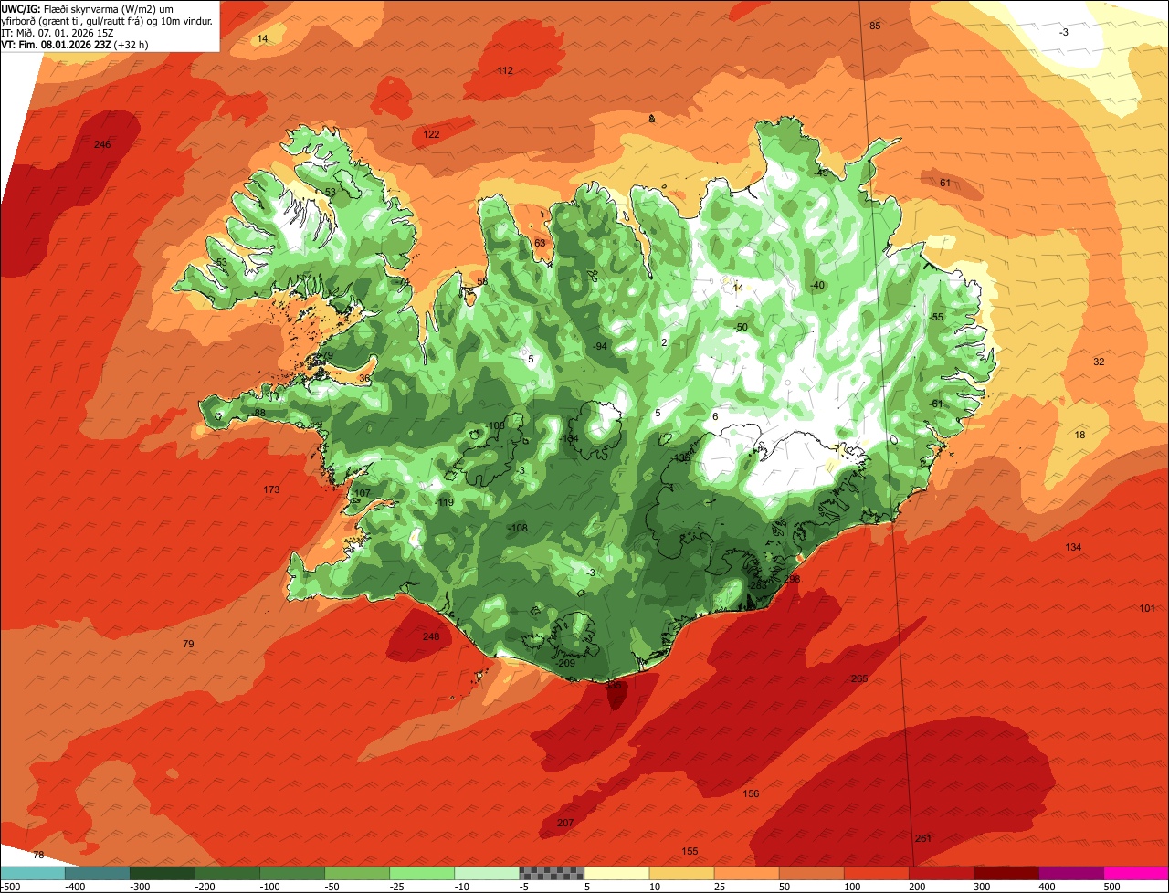Click the 173 value on the map
This screenshot has width=1169, height=893.
coord(271,489)
